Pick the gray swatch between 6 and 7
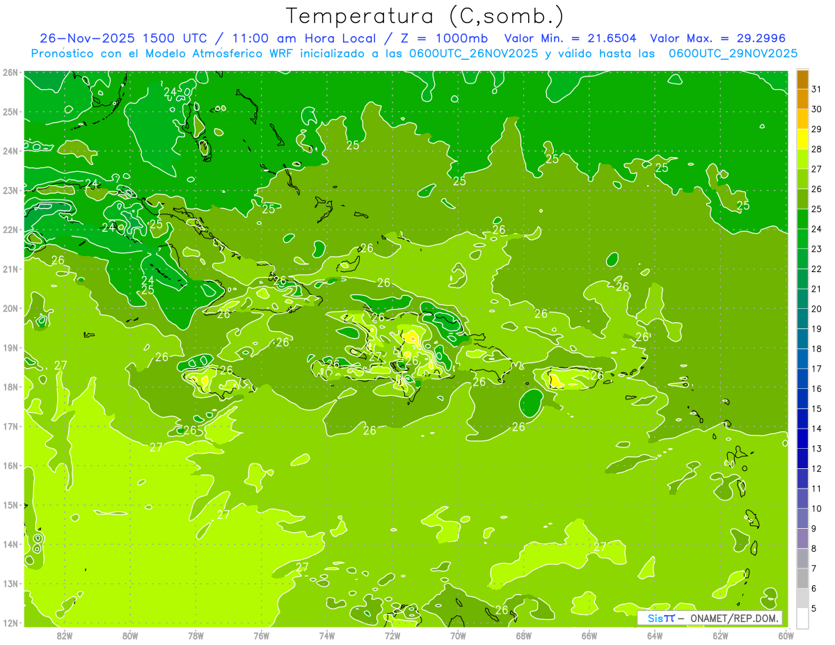The height and width of the screenshot is (645, 835). point(802,578)
